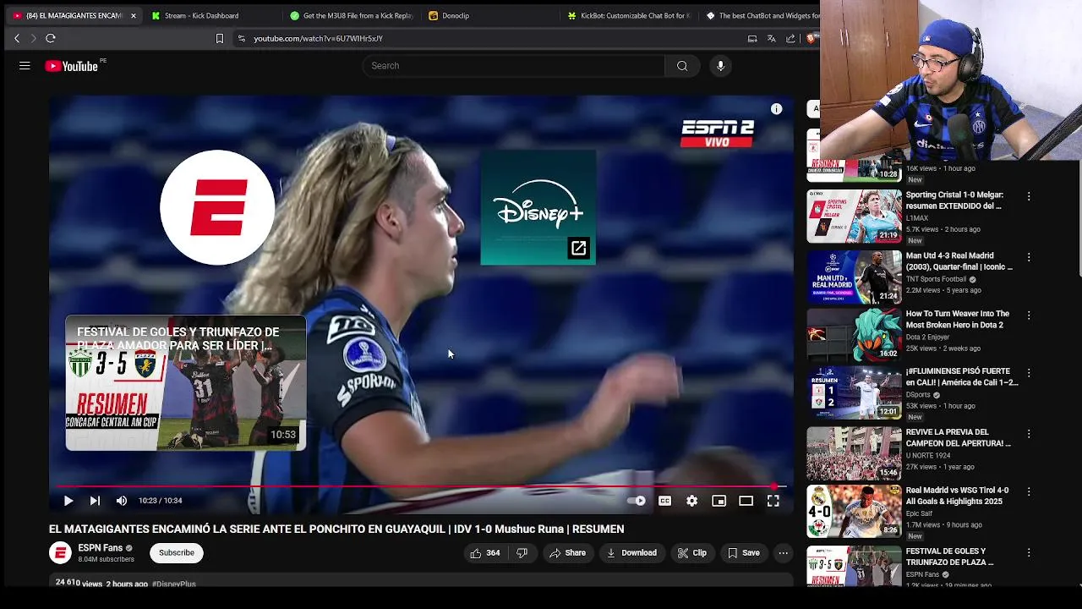Open video info card icon
The height and width of the screenshot is (609, 1082).
776,108
